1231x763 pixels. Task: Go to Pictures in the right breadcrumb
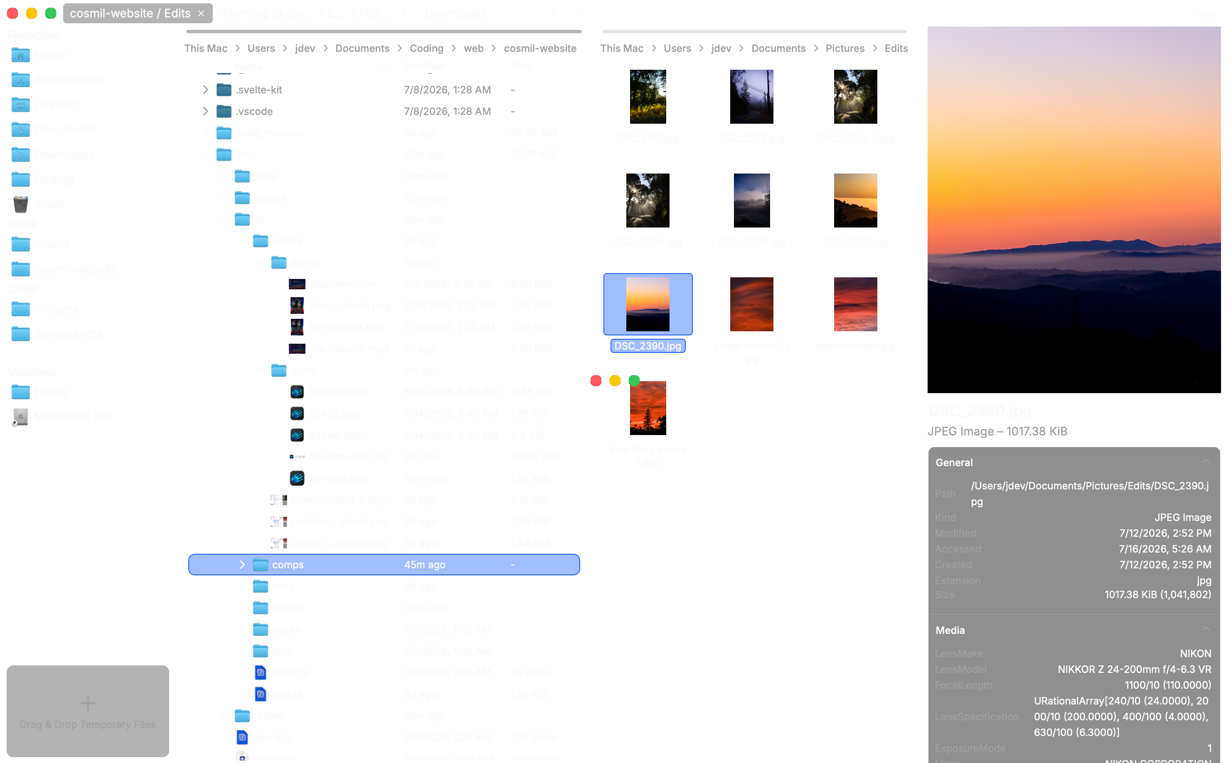point(844,49)
